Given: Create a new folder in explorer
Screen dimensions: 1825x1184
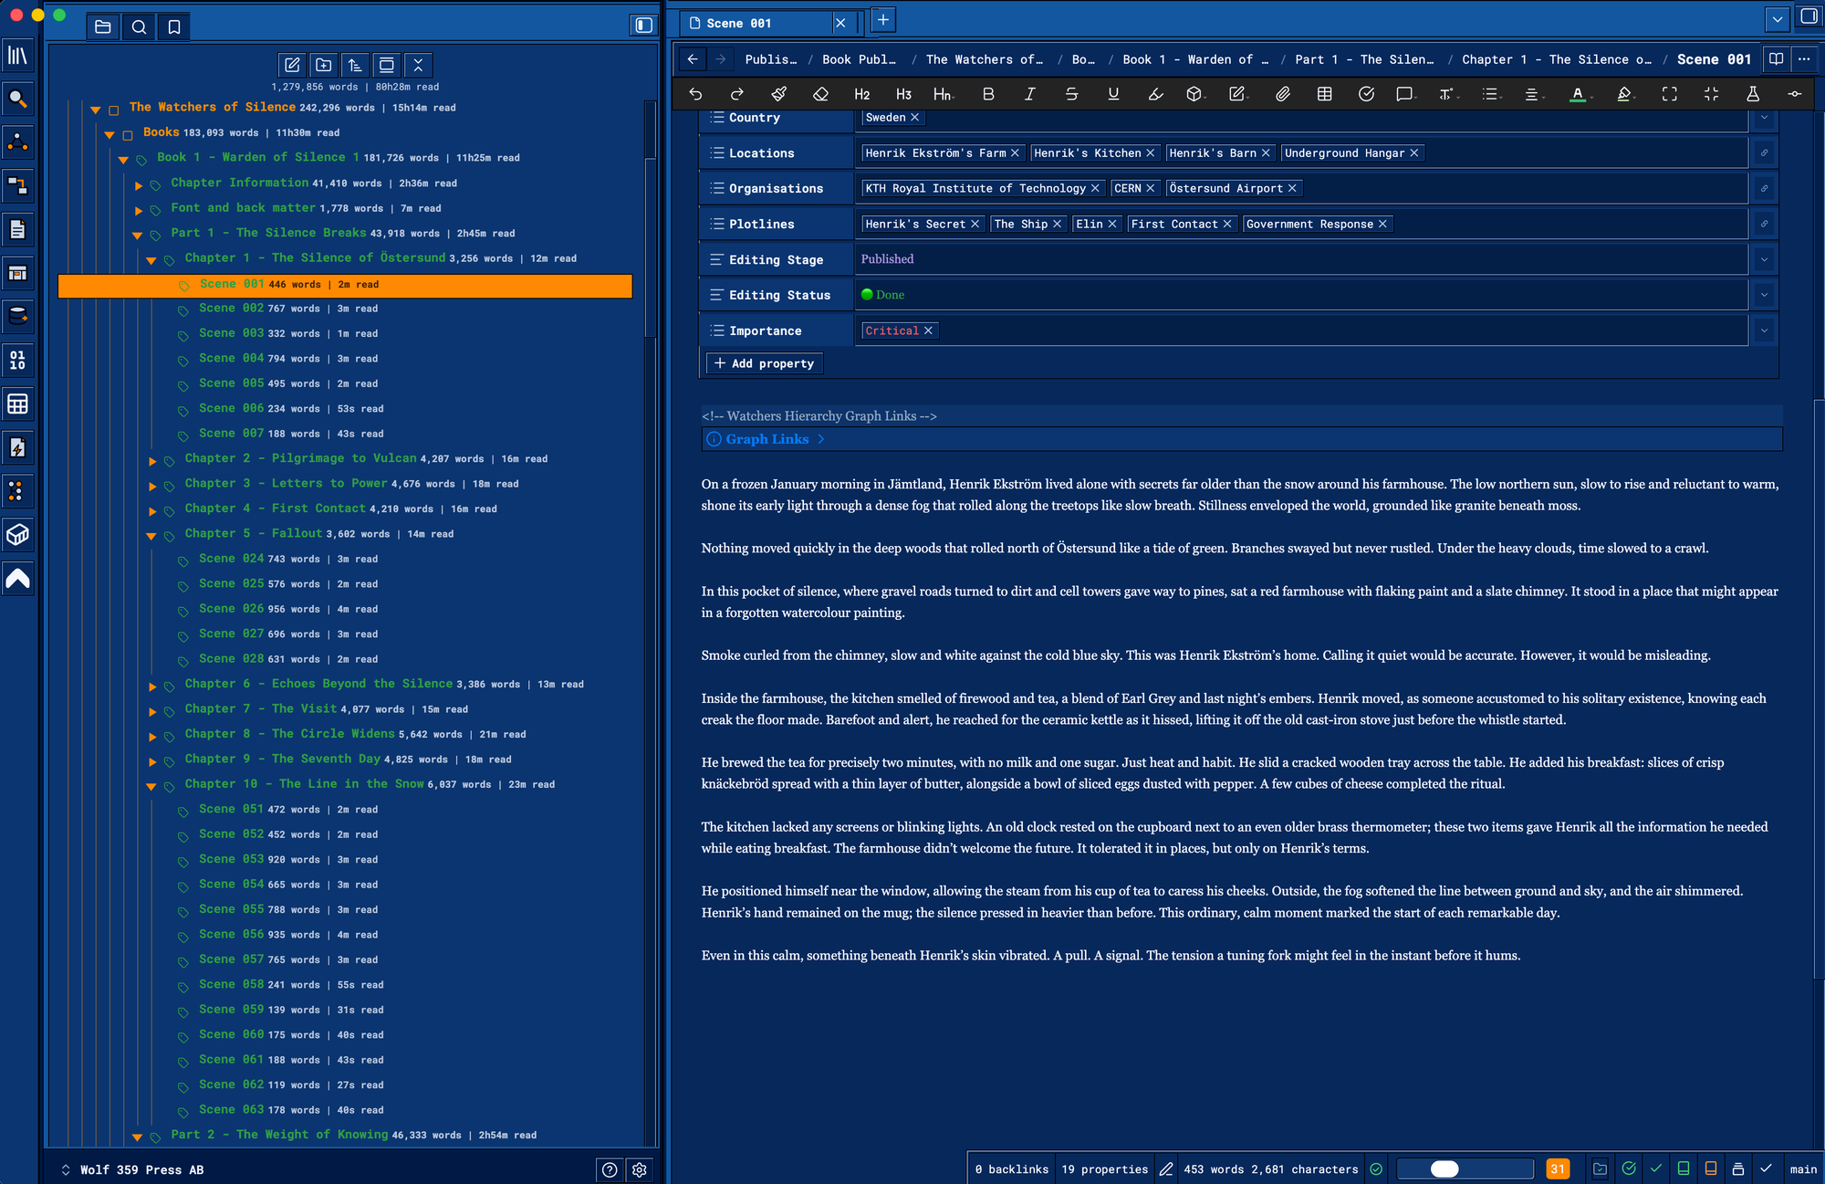Looking at the screenshot, I should tap(324, 65).
